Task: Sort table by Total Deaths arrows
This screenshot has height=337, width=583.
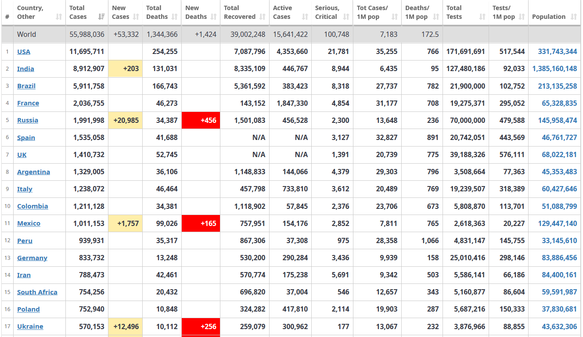Action: 175,17
